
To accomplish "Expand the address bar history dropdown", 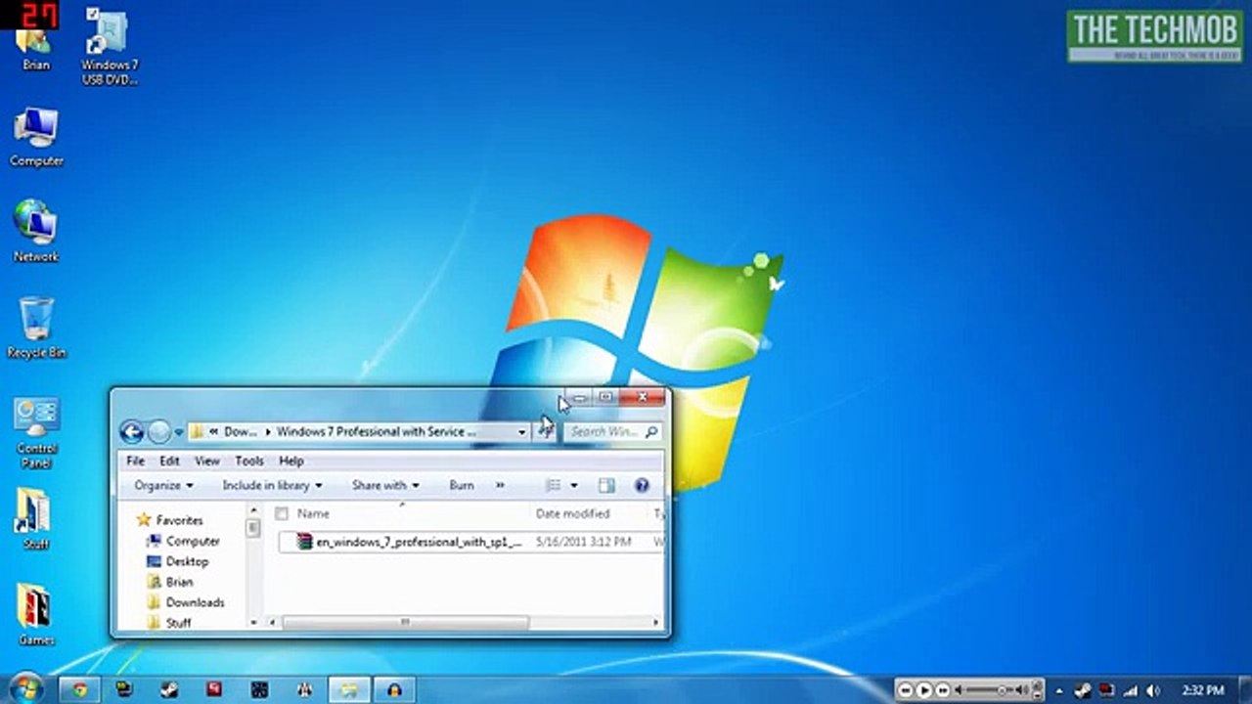I will pos(521,431).
